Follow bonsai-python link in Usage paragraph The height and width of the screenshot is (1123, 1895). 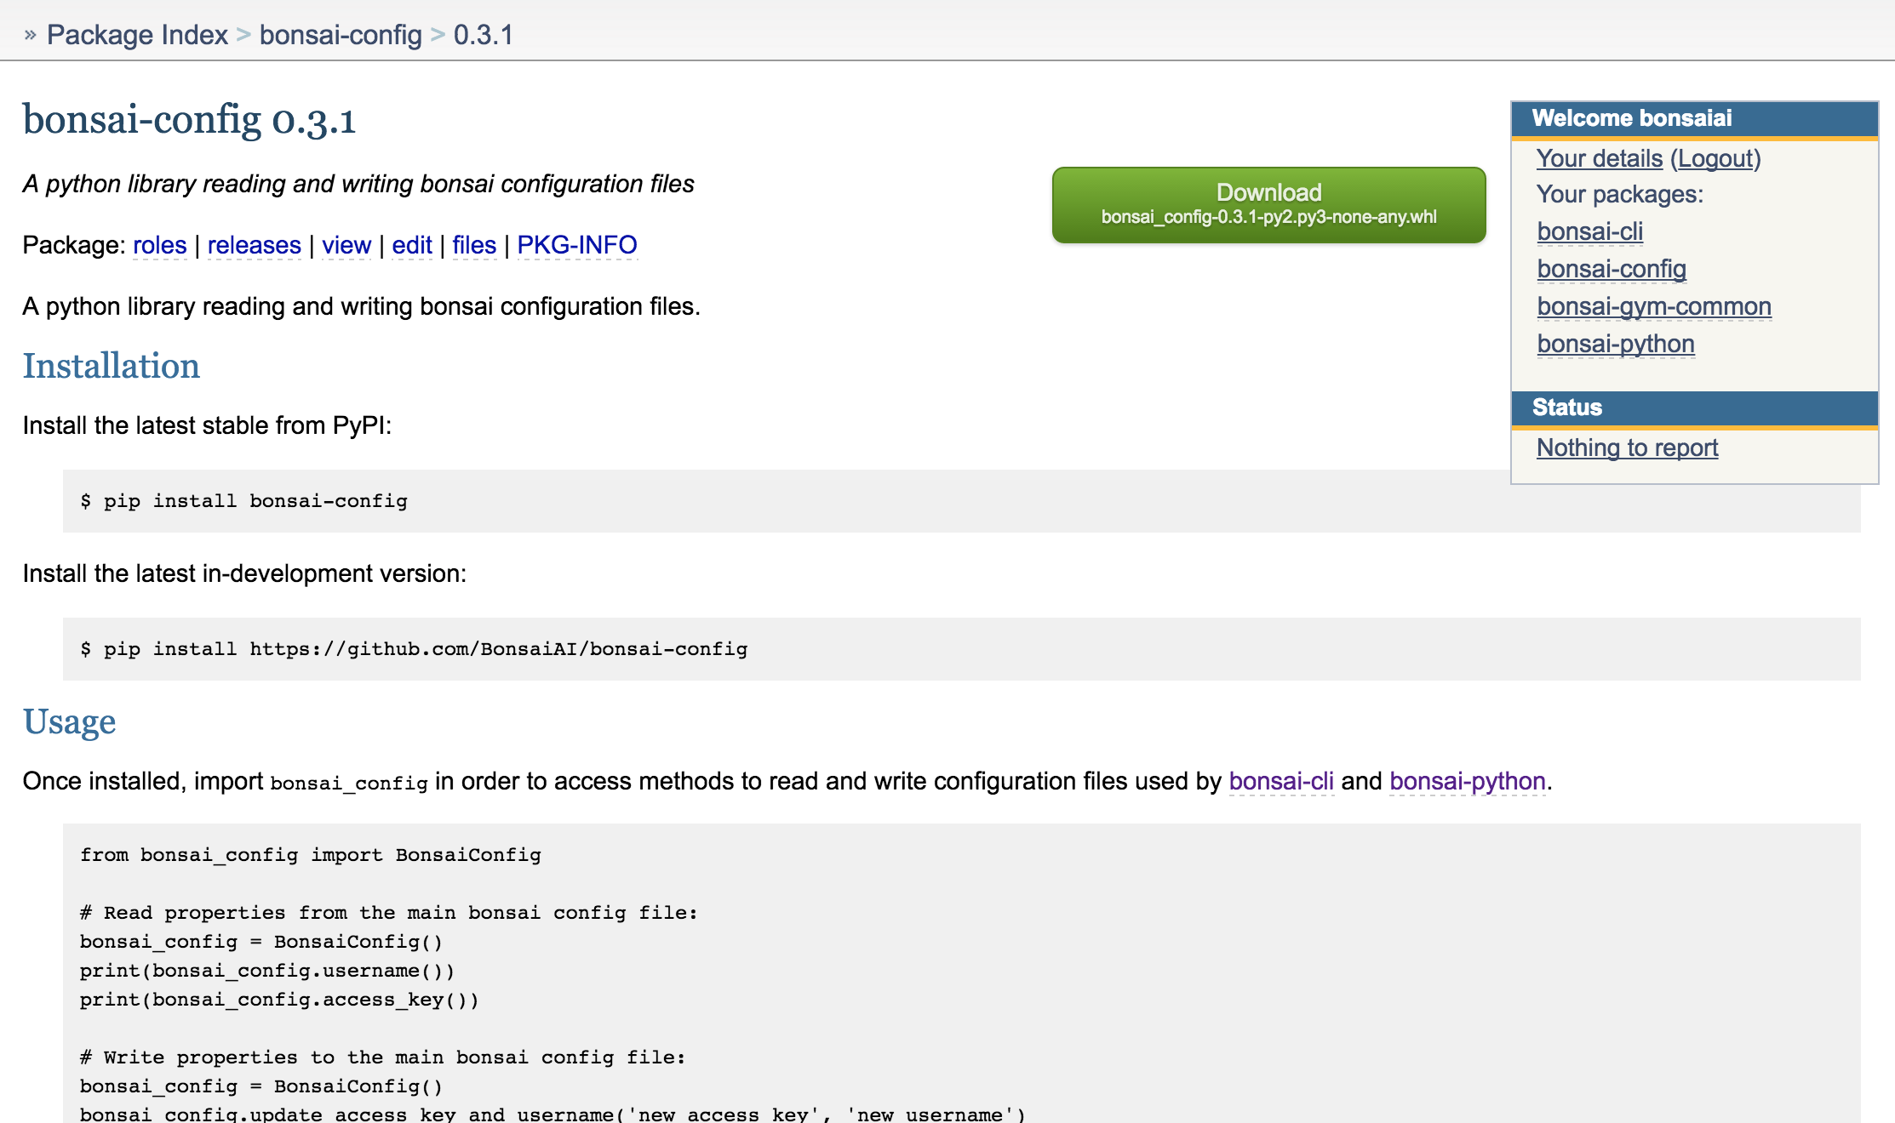click(1468, 781)
